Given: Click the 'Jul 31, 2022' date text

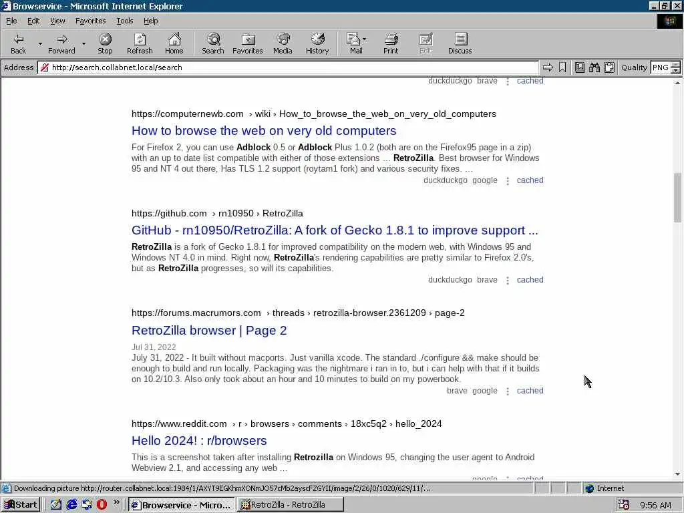Looking at the screenshot, I should coord(154,347).
